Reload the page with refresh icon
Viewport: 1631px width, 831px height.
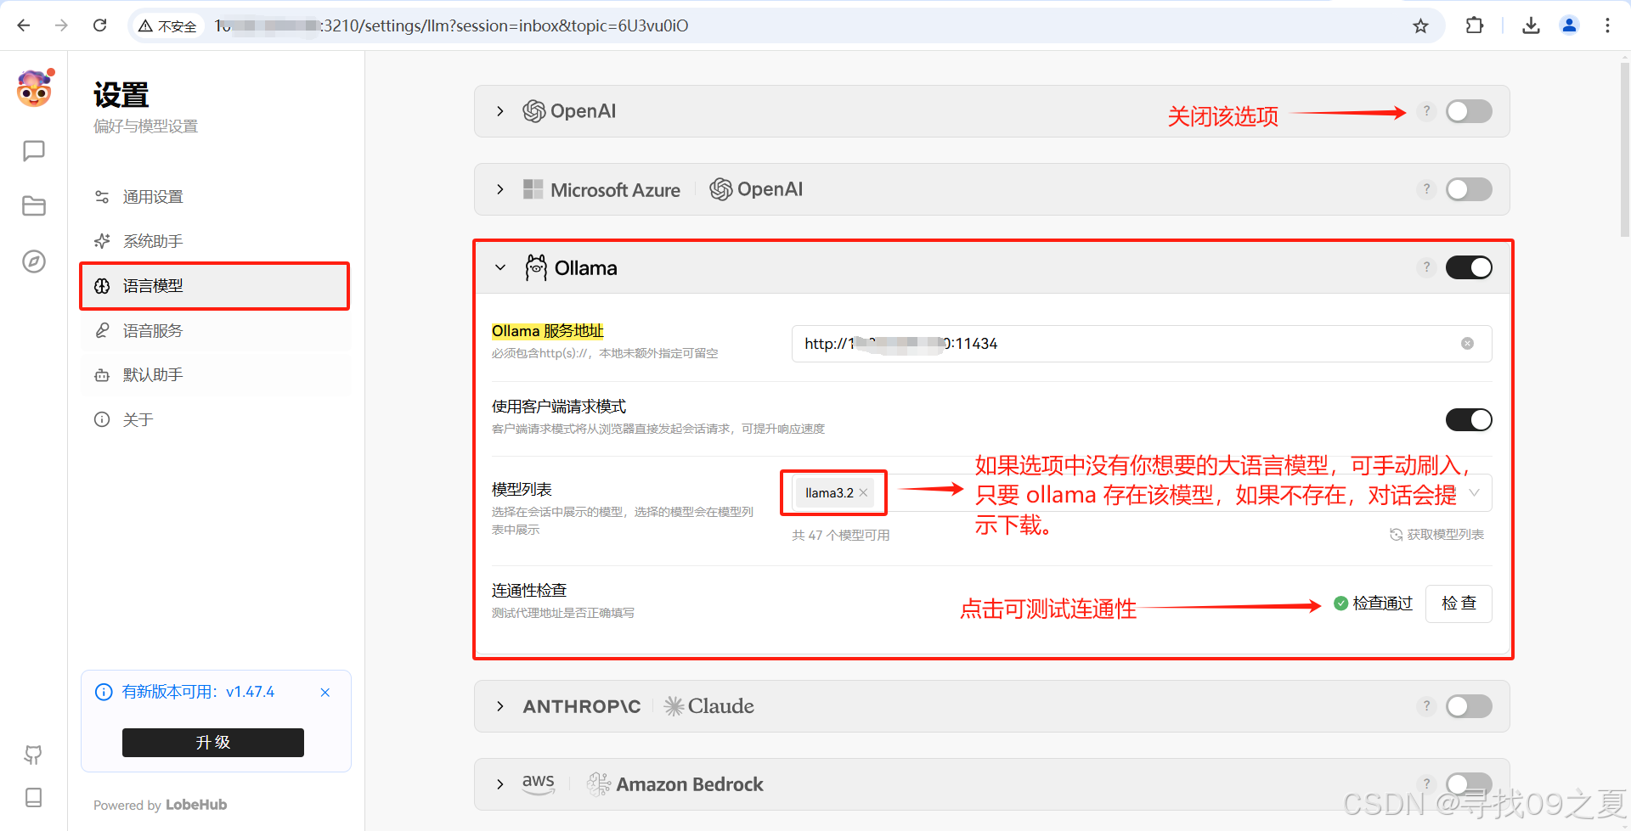pos(99,25)
